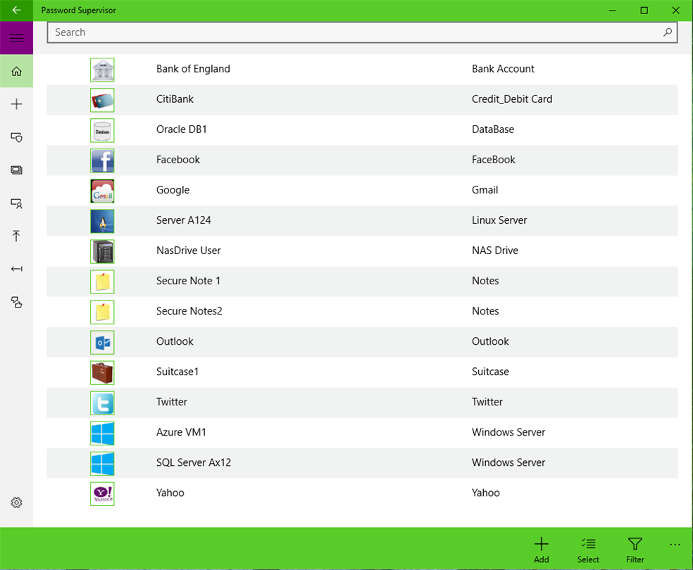Click the left arrow import sidebar icon
The height and width of the screenshot is (570, 693).
[16, 269]
